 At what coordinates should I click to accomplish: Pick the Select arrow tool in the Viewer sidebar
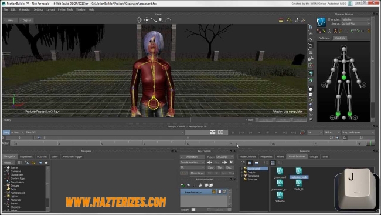[x=310, y=27]
